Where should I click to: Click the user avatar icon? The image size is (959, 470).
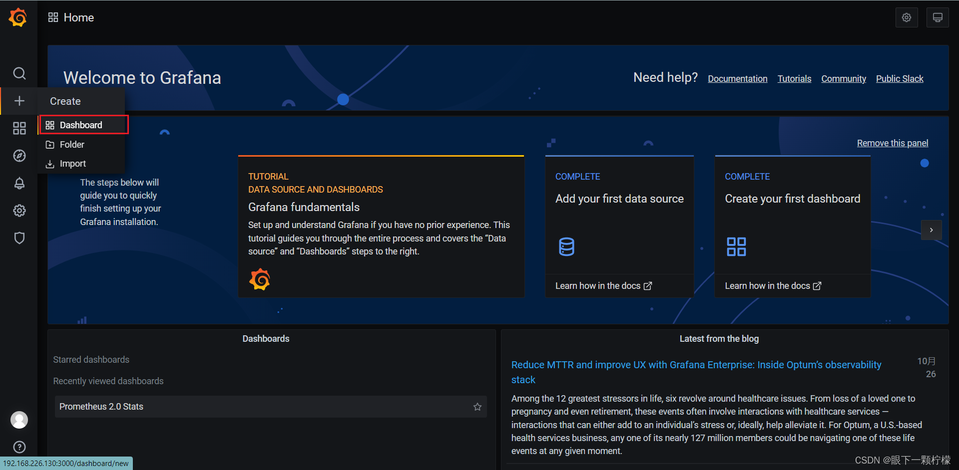tap(19, 420)
